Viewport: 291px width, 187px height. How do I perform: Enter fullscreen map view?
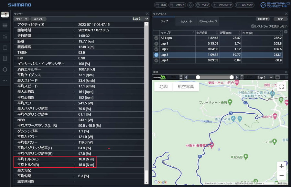281,86
